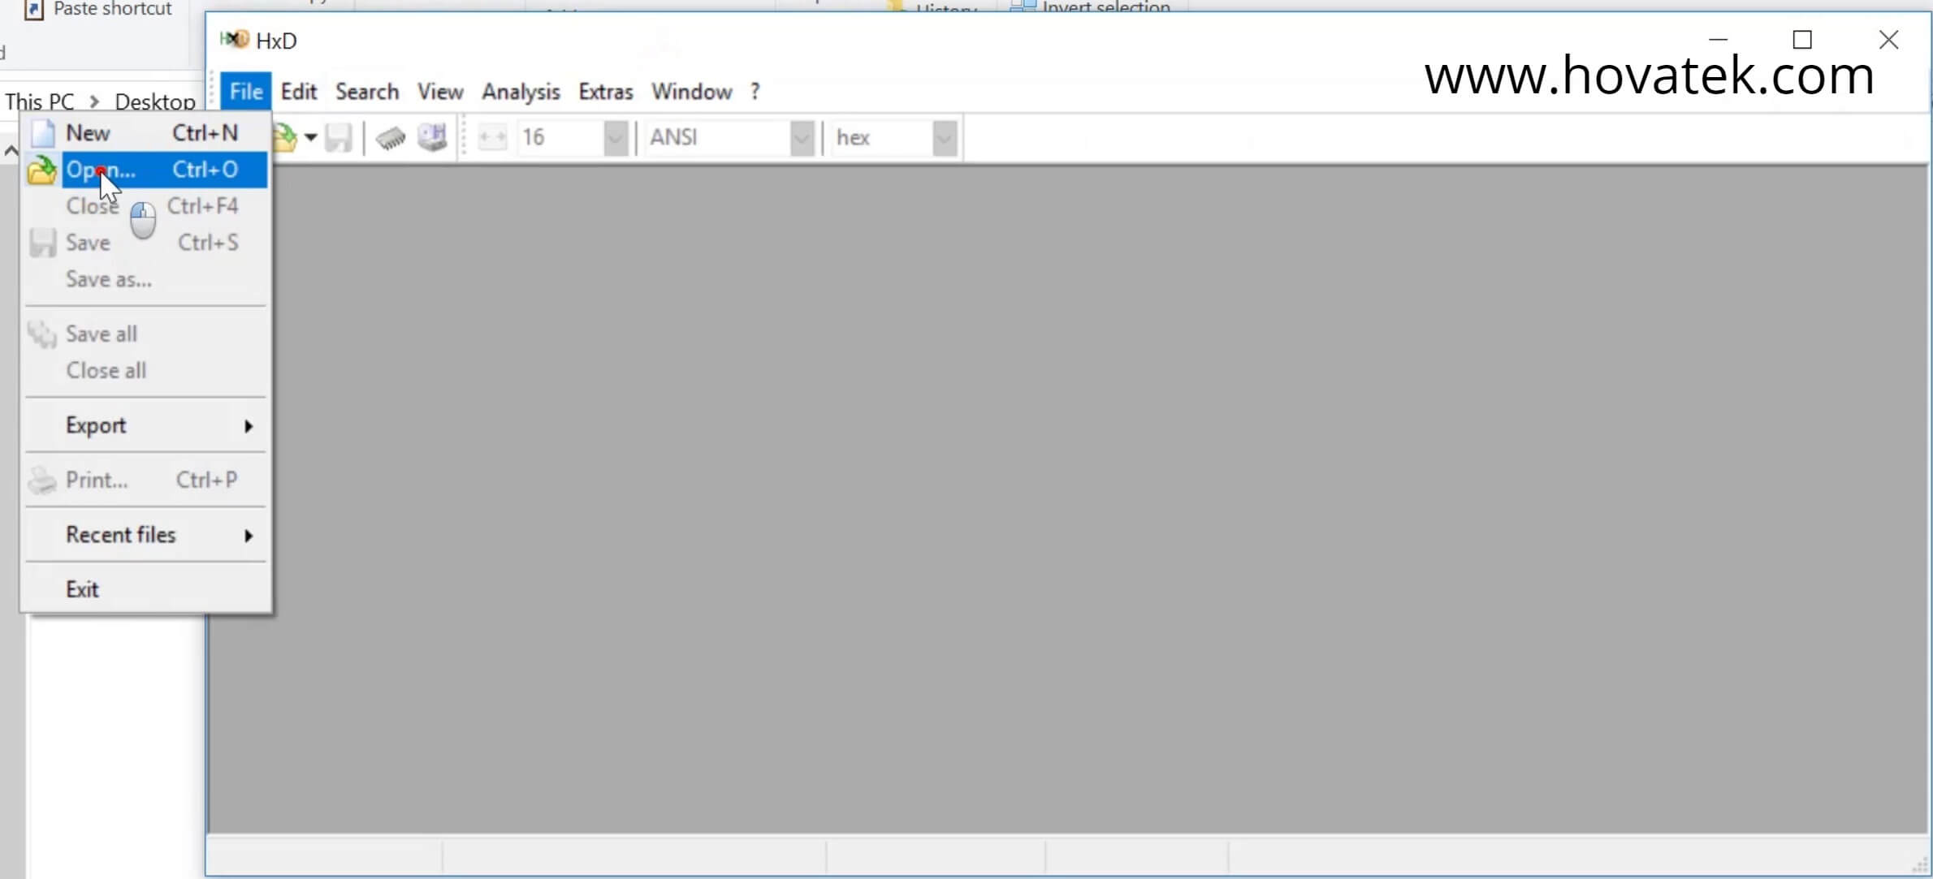This screenshot has height=879, width=1933.
Task: Change offset base via hex dropdown
Action: coord(944,137)
